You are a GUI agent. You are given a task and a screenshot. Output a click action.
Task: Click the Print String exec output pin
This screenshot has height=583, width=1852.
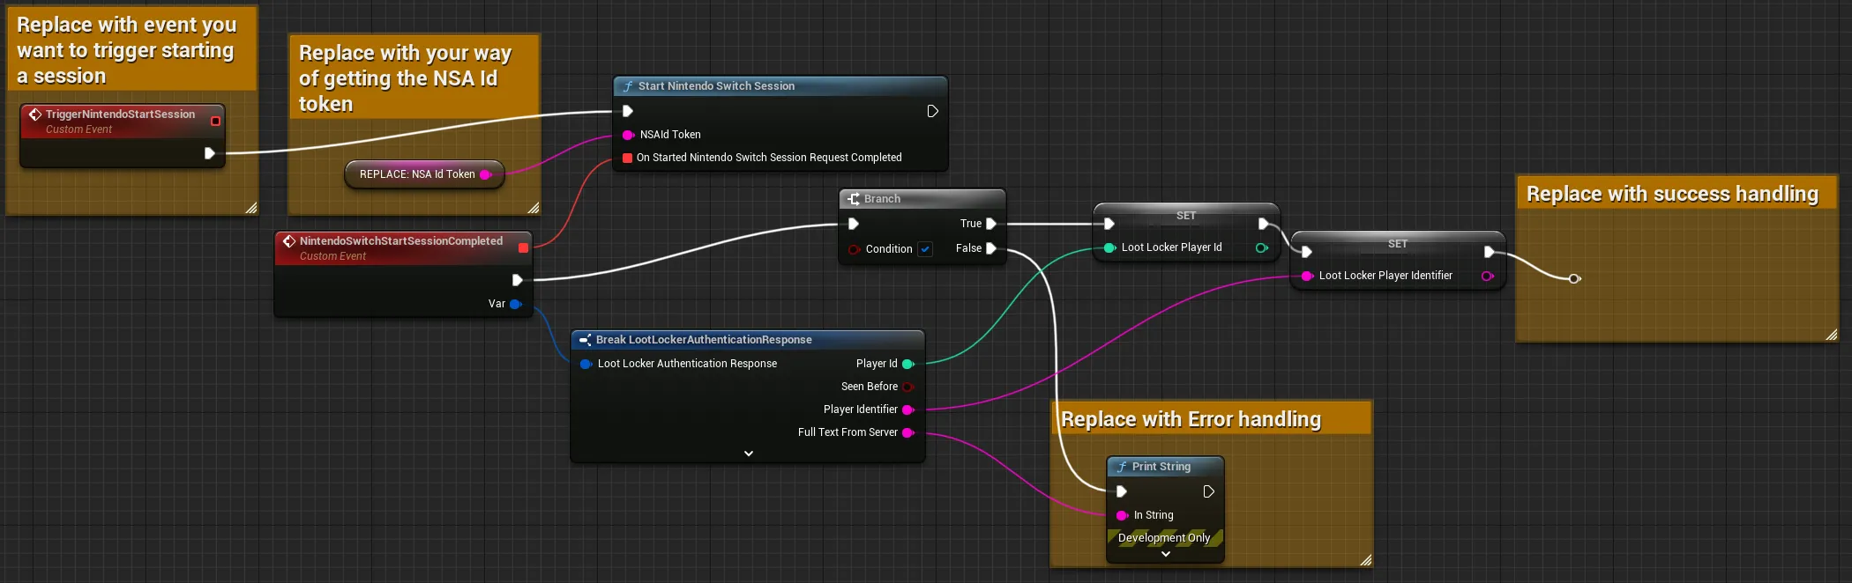pos(1209,491)
